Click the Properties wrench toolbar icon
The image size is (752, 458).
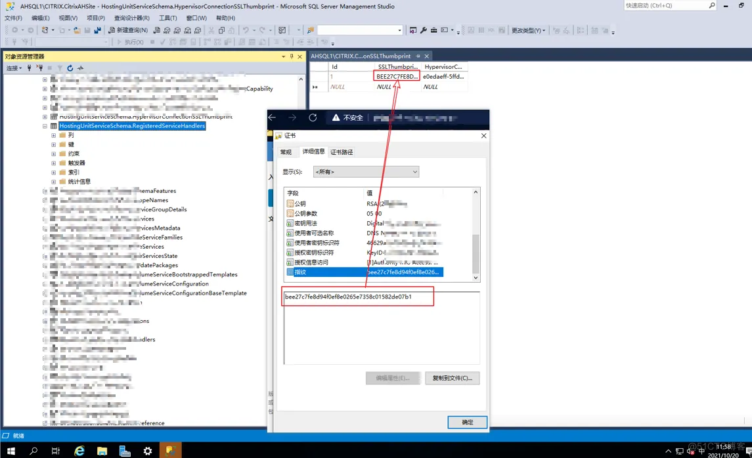[424, 30]
